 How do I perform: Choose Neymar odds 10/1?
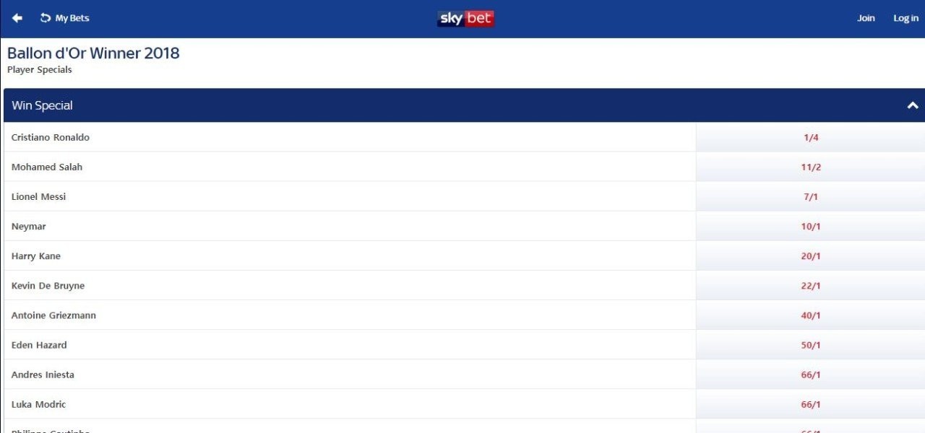pos(811,226)
